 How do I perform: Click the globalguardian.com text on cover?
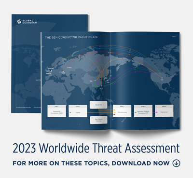23,107
